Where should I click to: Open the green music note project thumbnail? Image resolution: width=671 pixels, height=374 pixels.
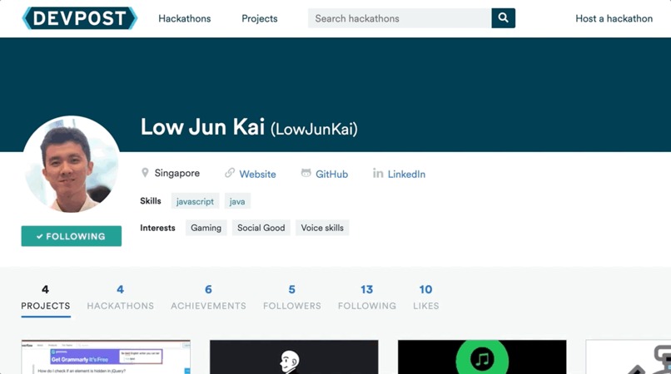482,357
